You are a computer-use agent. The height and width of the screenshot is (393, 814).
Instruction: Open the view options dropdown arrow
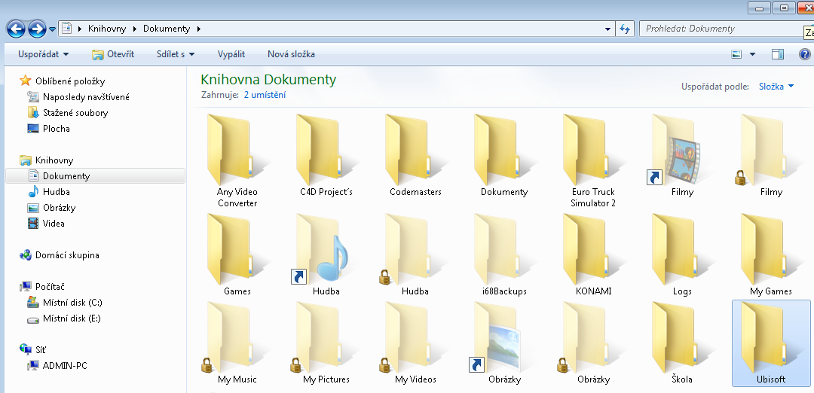[x=752, y=54]
